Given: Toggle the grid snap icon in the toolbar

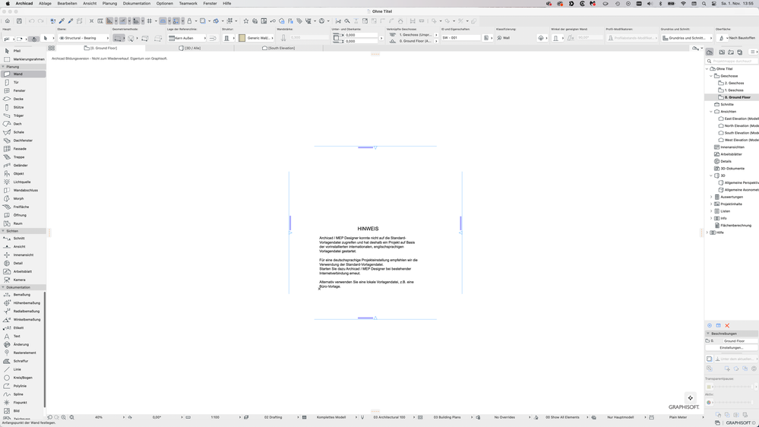Looking at the screenshot, I should pyautogui.click(x=149, y=21).
